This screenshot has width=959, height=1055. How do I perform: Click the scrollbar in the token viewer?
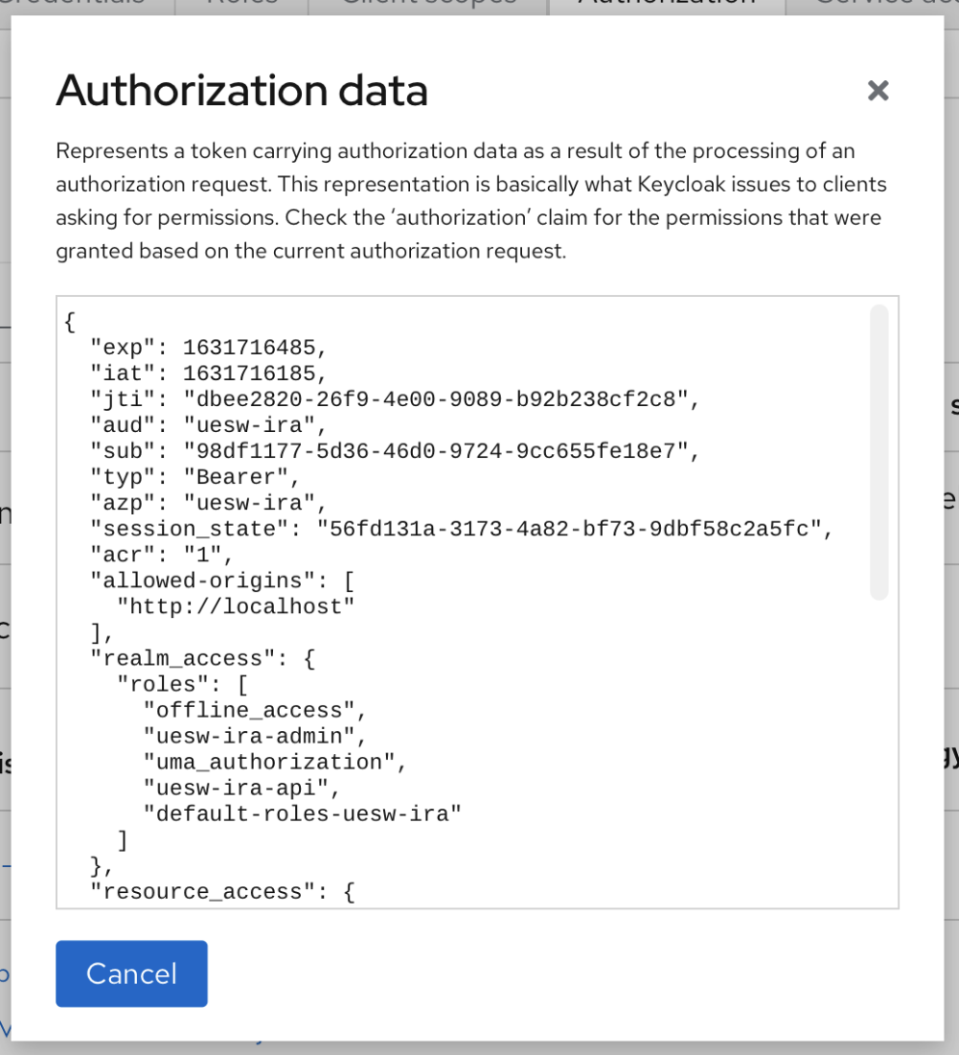[x=879, y=444]
